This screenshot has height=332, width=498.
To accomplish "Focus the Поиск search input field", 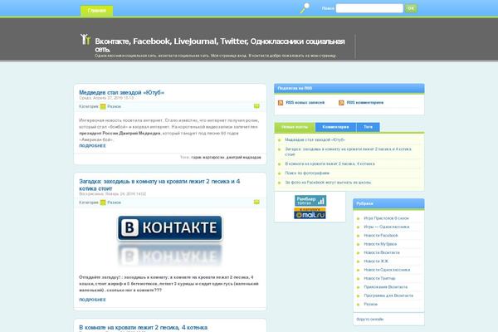I will tap(369, 8).
